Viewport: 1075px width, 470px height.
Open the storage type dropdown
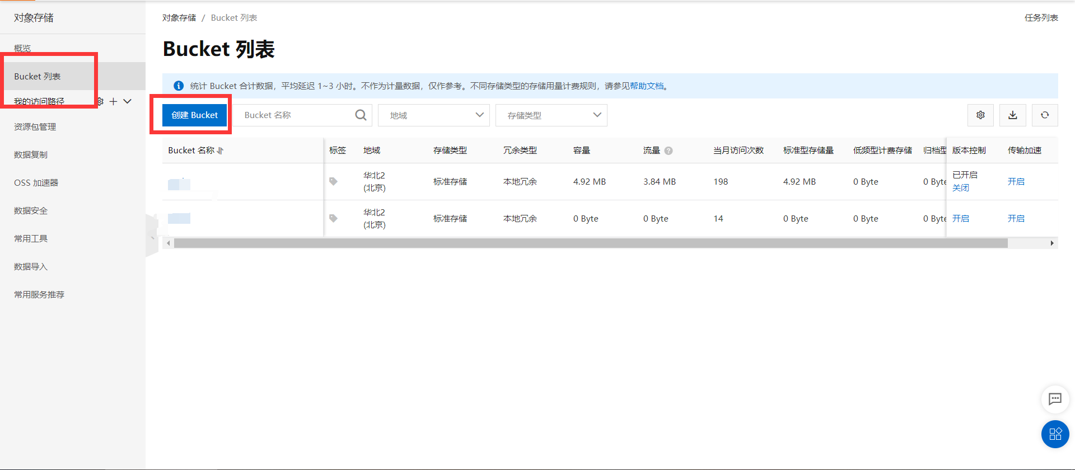[x=551, y=115]
